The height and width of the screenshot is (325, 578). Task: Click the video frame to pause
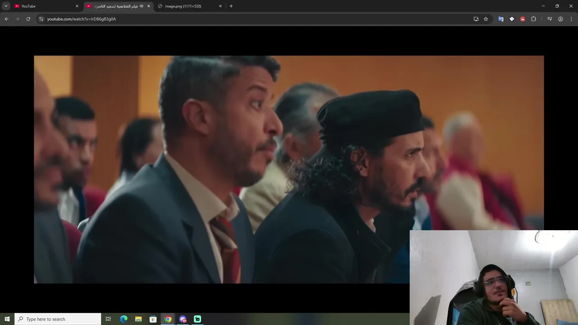pyautogui.click(x=289, y=169)
